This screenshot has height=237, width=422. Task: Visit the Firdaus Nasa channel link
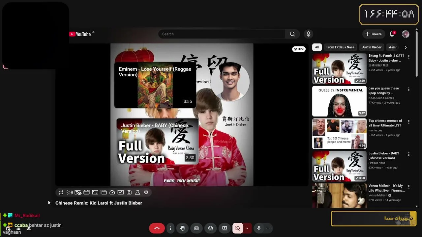(x=377, y=163)
